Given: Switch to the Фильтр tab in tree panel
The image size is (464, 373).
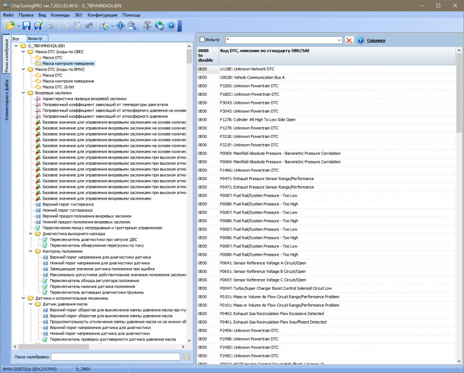Looking at the screenshot, I should pos(35,38).
